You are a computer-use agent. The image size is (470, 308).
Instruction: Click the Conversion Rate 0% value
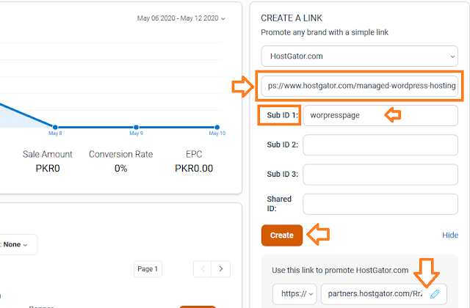coord(120,169)
